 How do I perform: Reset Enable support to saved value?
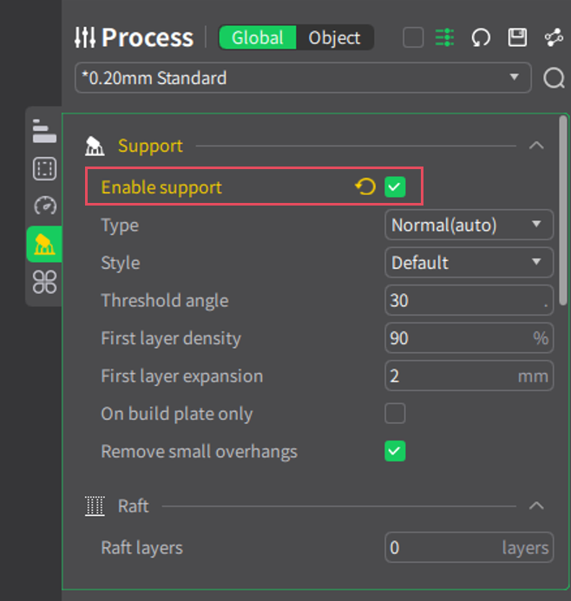[x=365, y=187]
